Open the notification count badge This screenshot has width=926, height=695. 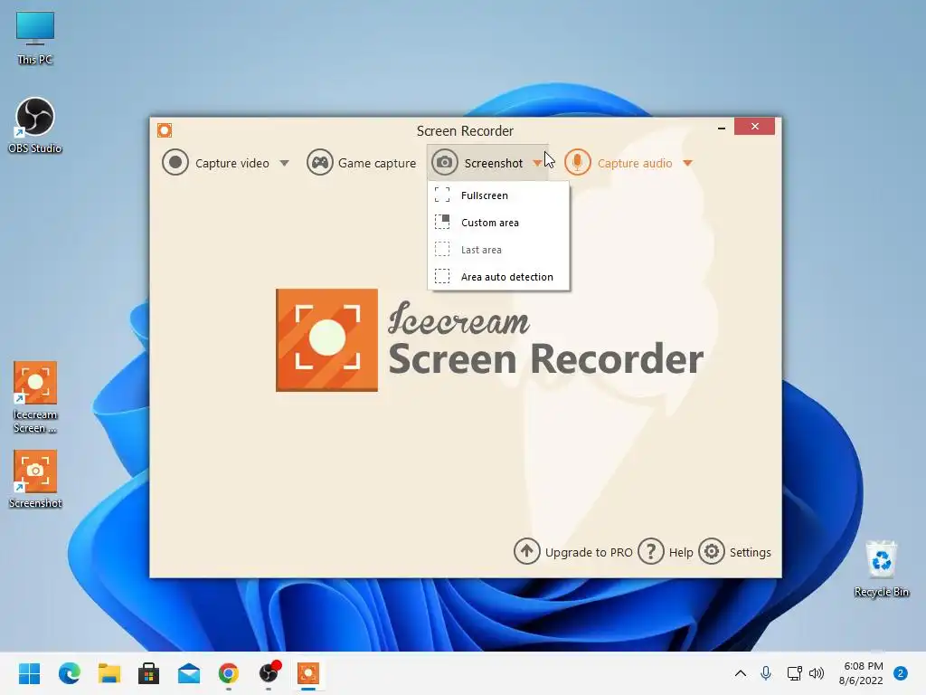click(x=901, y=673)
